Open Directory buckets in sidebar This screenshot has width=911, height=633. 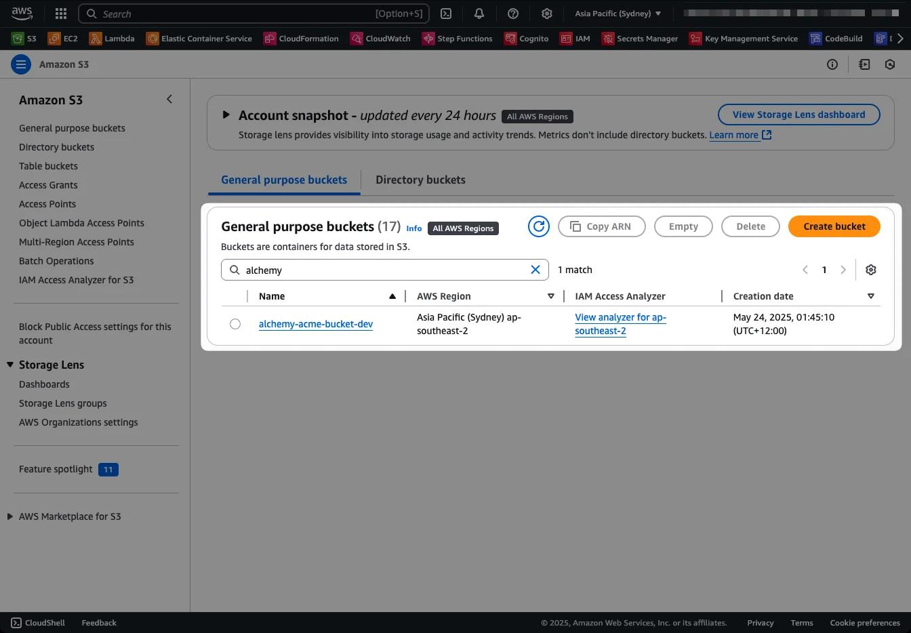56,147
